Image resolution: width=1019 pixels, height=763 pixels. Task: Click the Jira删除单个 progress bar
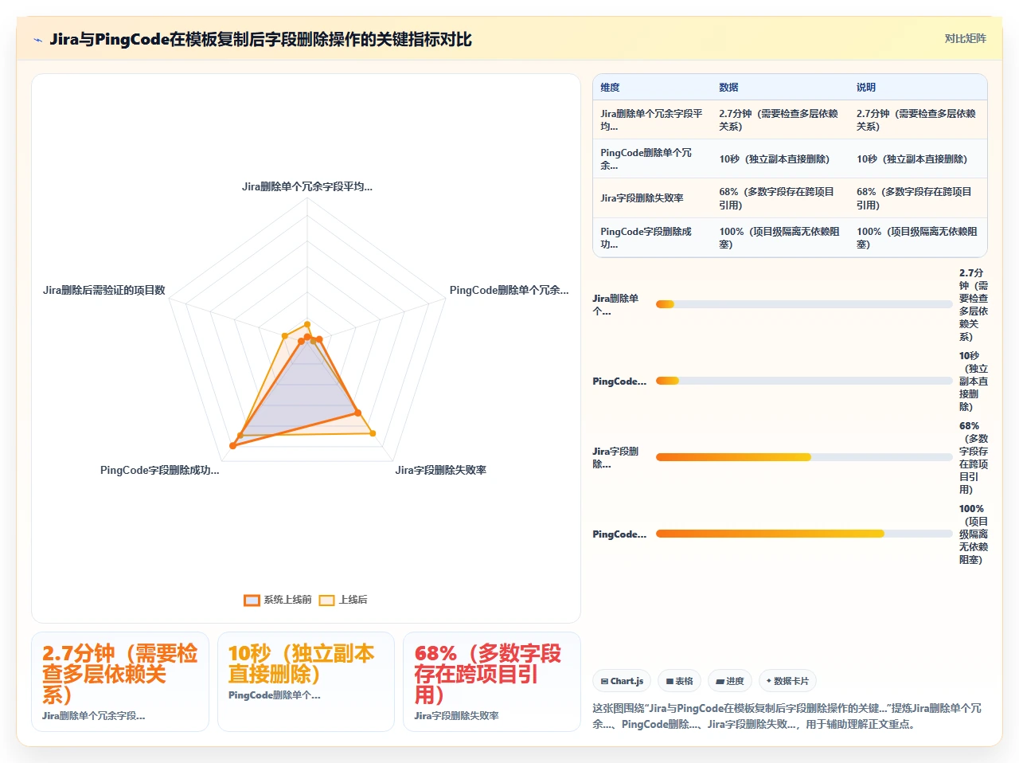coord(804,304)
